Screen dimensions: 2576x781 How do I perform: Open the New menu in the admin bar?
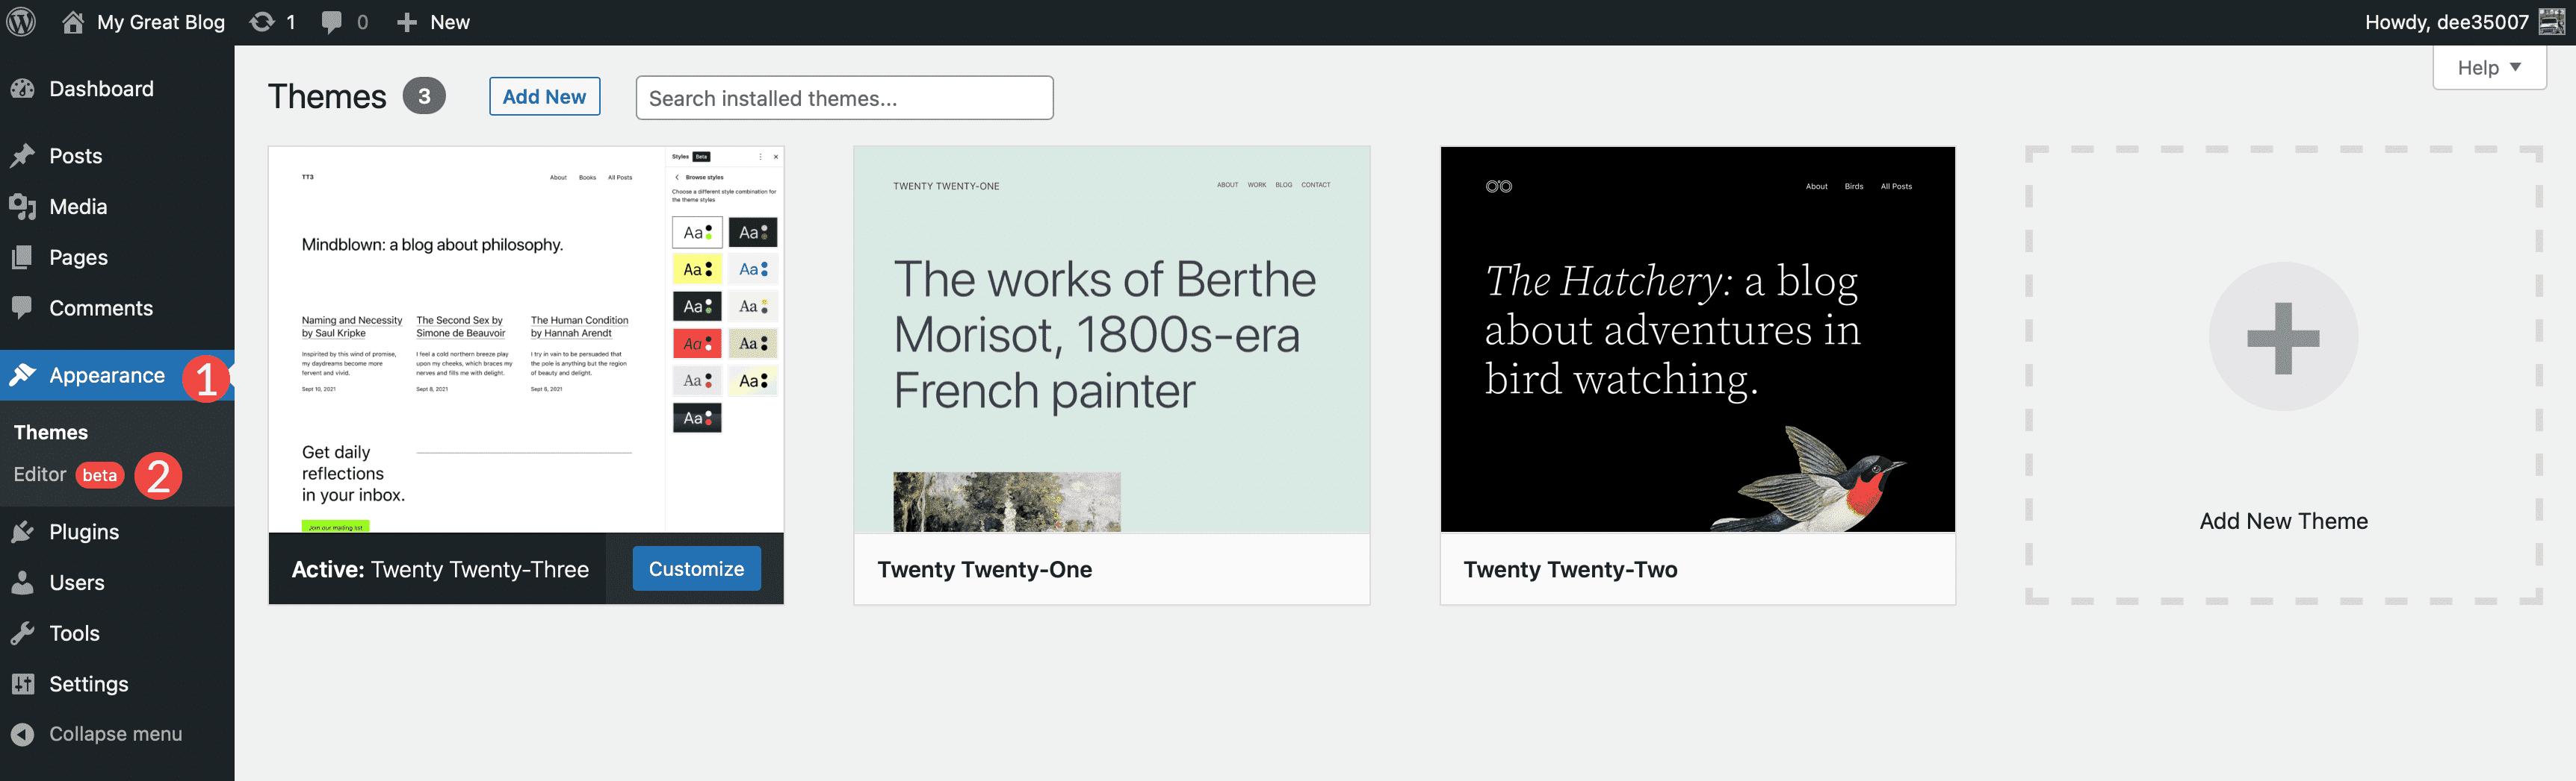(432, 21)
